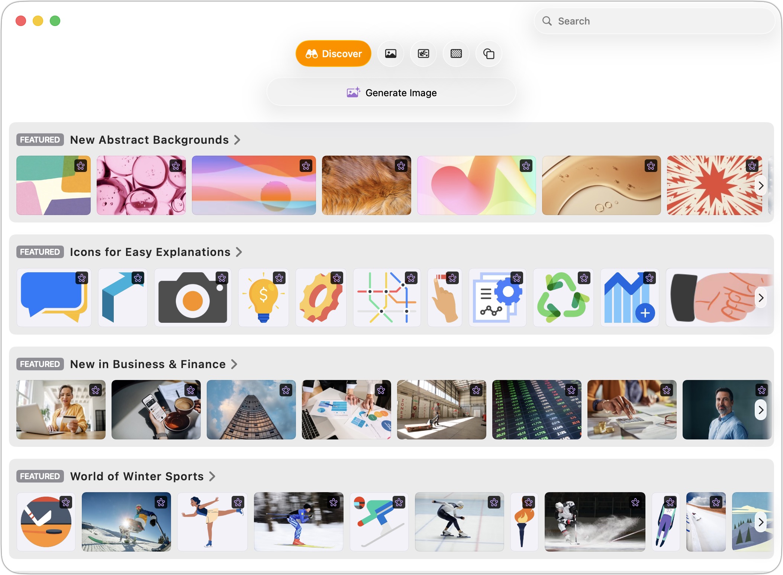Image resolution: width=783 pixels, height=575 pixels.
Task: Open the Photos category icon
Action: tap(391, 54)
